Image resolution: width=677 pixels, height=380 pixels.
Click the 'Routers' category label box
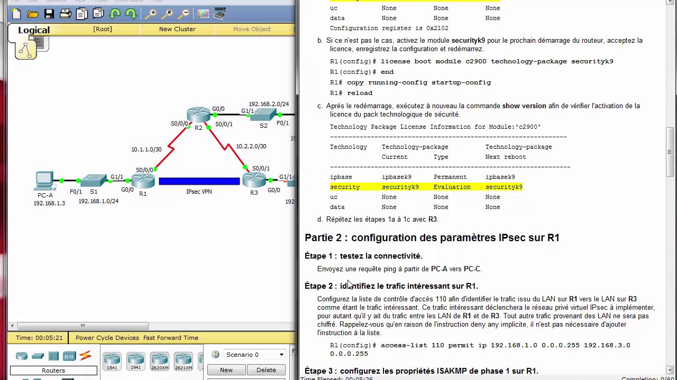click(53, 370)
